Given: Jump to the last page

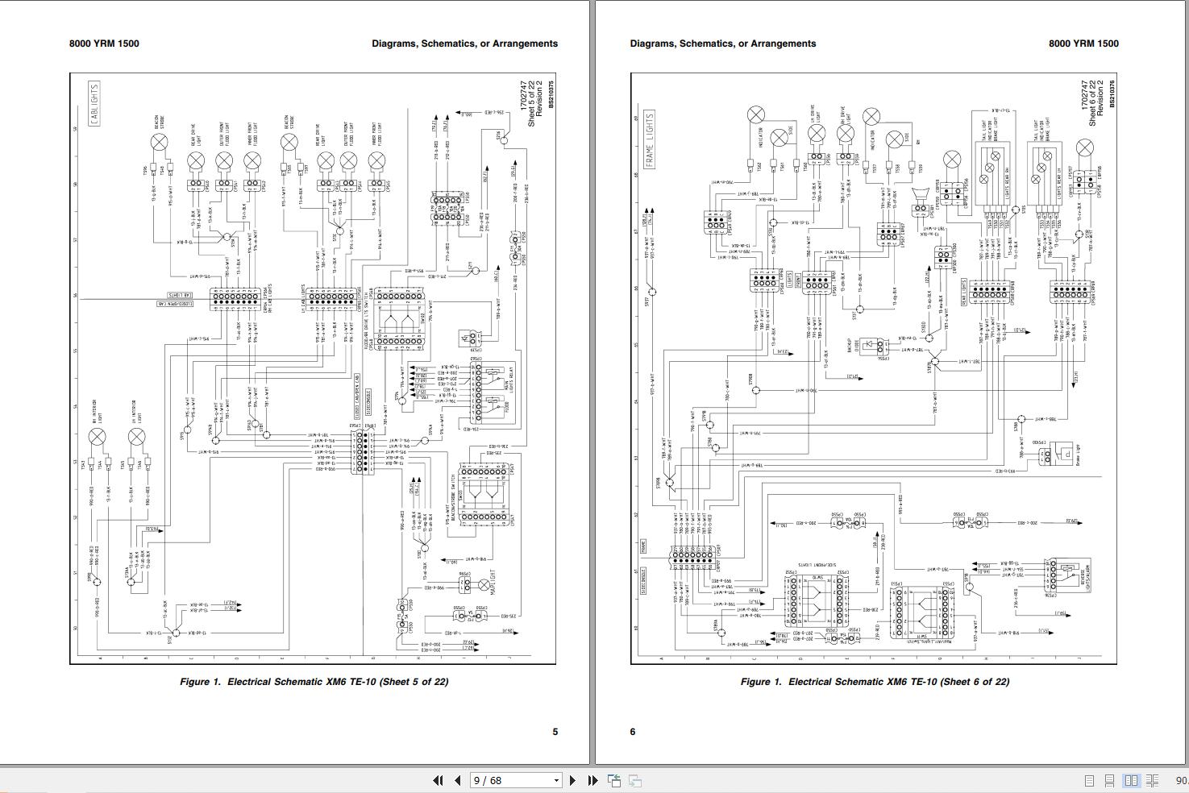Looking at the screenshot, I should click(x=592, y=780).
